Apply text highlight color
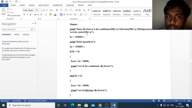Screen dimensions: 192x108 50,15
